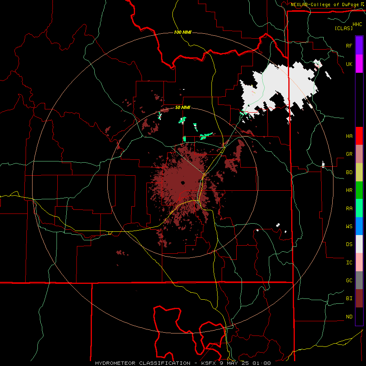Click the gray GC legend swatch

[359, 280]
